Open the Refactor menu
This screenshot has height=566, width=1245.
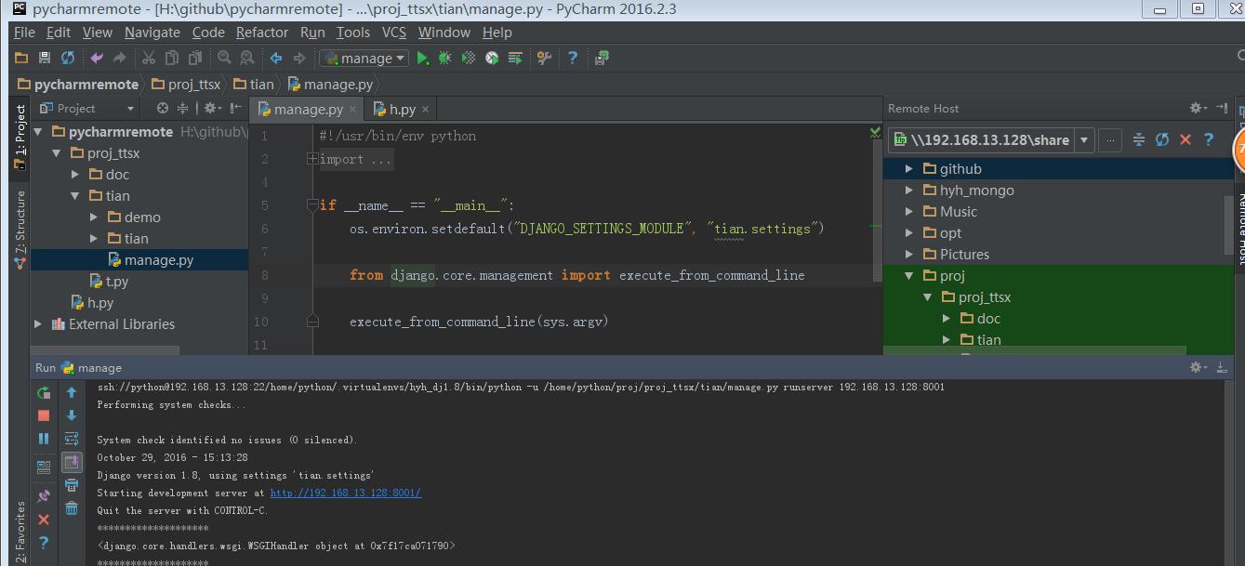(262, 32)
